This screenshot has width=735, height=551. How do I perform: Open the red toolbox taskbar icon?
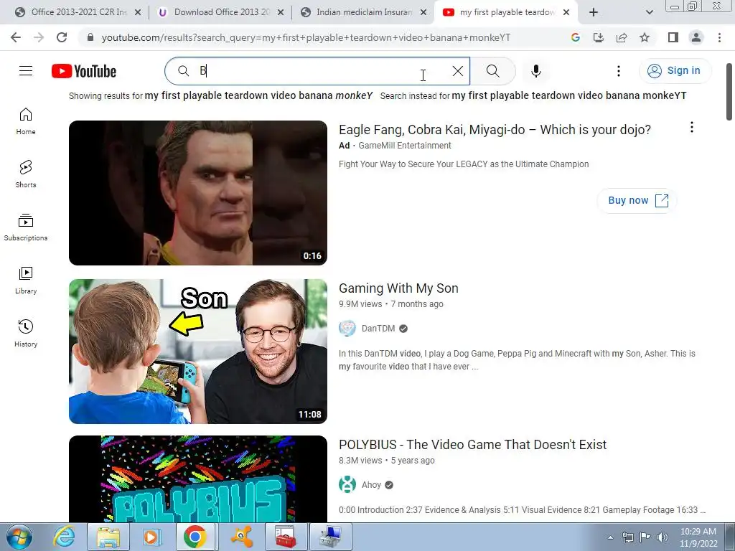point(286,537)
